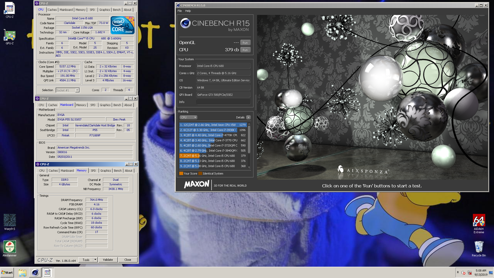The image size is (494, 278).
Task: Click the middle CPU-Z window title icon
Action: (37, 99)
